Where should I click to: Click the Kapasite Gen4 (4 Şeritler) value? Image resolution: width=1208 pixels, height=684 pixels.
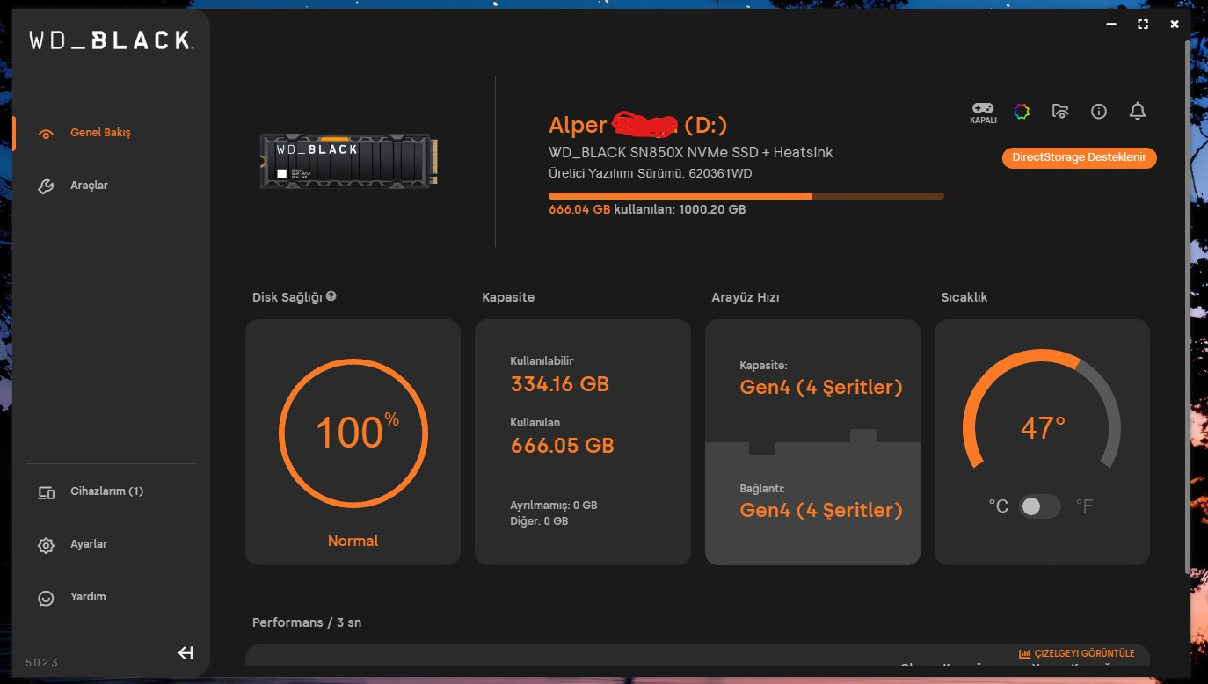coord(821,388)
